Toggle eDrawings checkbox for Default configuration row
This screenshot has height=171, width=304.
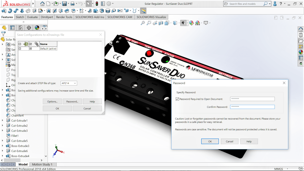(x=20, y=49)
